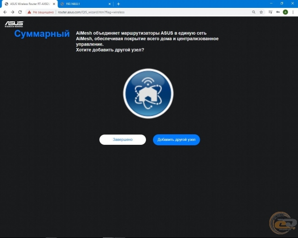
Task: Go forward in browser history
Action: point(12,12)
